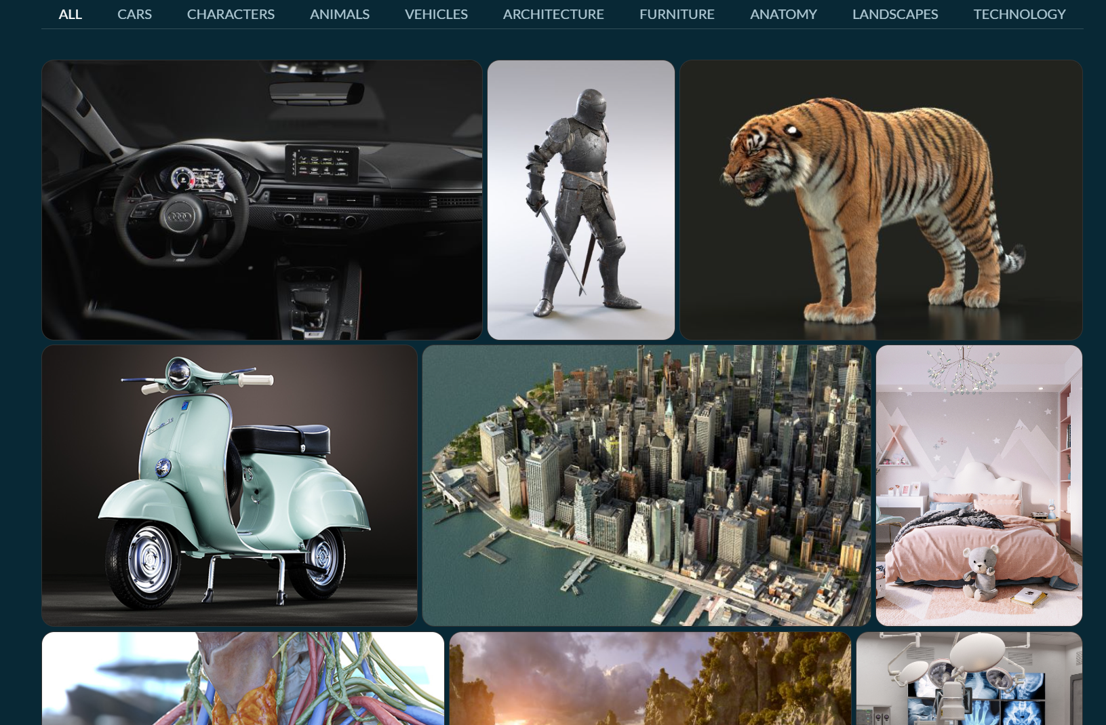Image resolution: width=1106 pixels, height=725 pixels.
Task: Open the anatomy neck vessels thumbnail
Action: [x=243, y=678]
